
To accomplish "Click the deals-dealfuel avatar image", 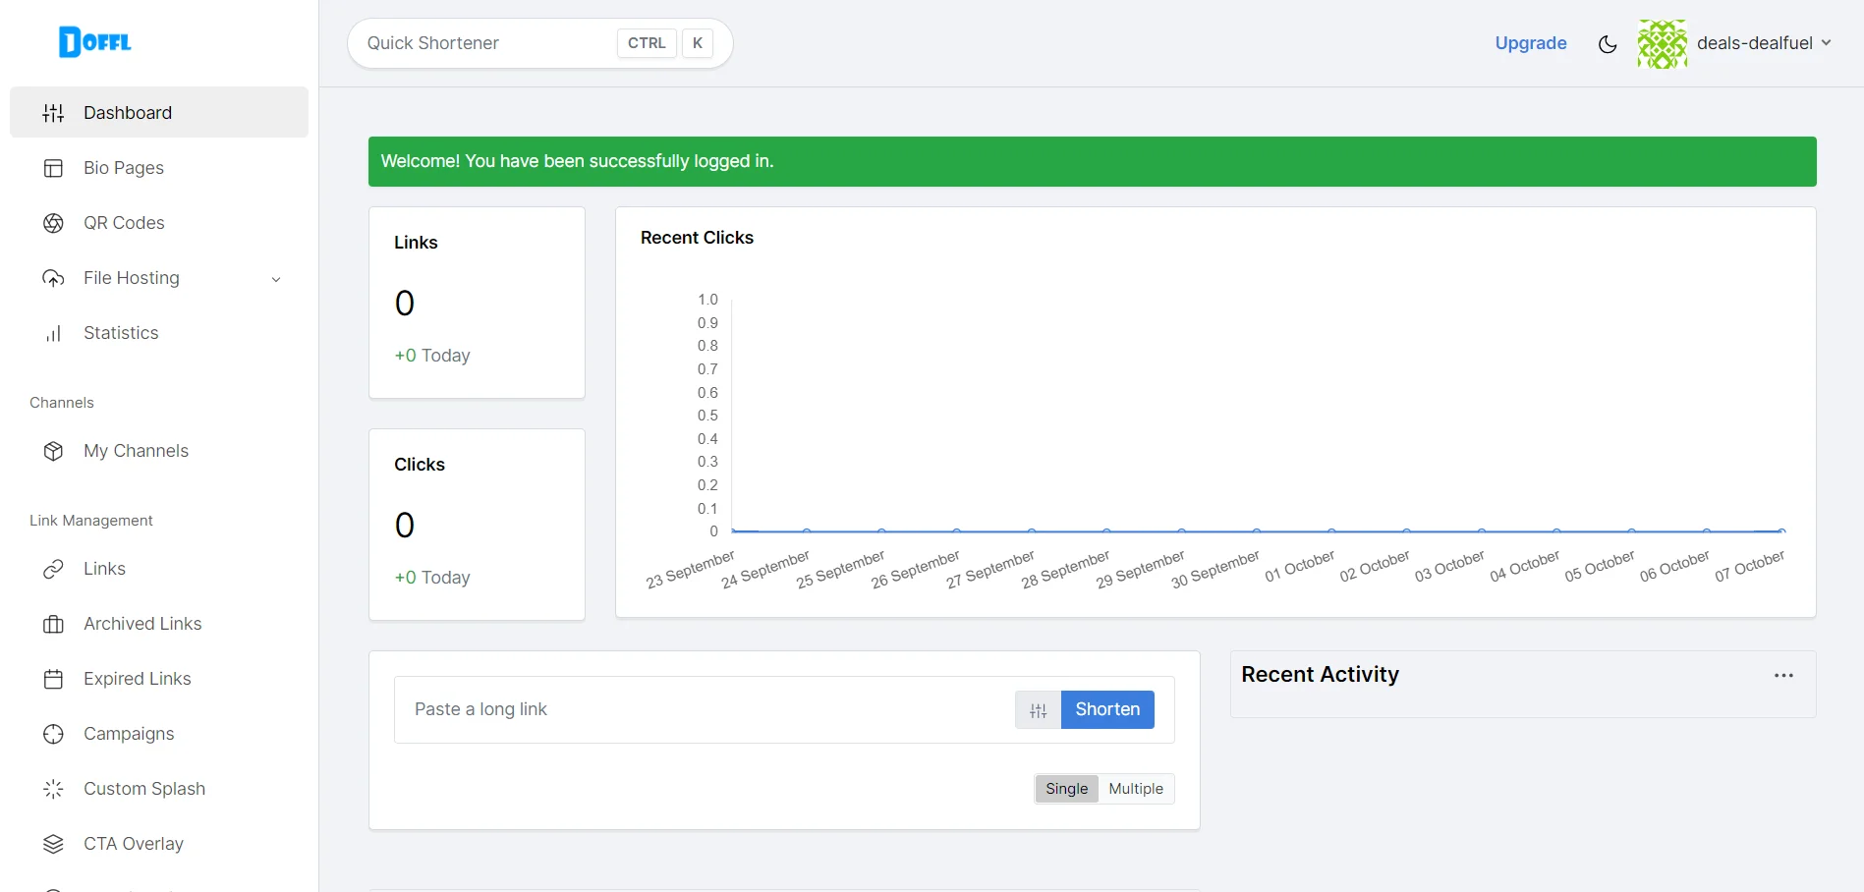I will coord(1663,44).
